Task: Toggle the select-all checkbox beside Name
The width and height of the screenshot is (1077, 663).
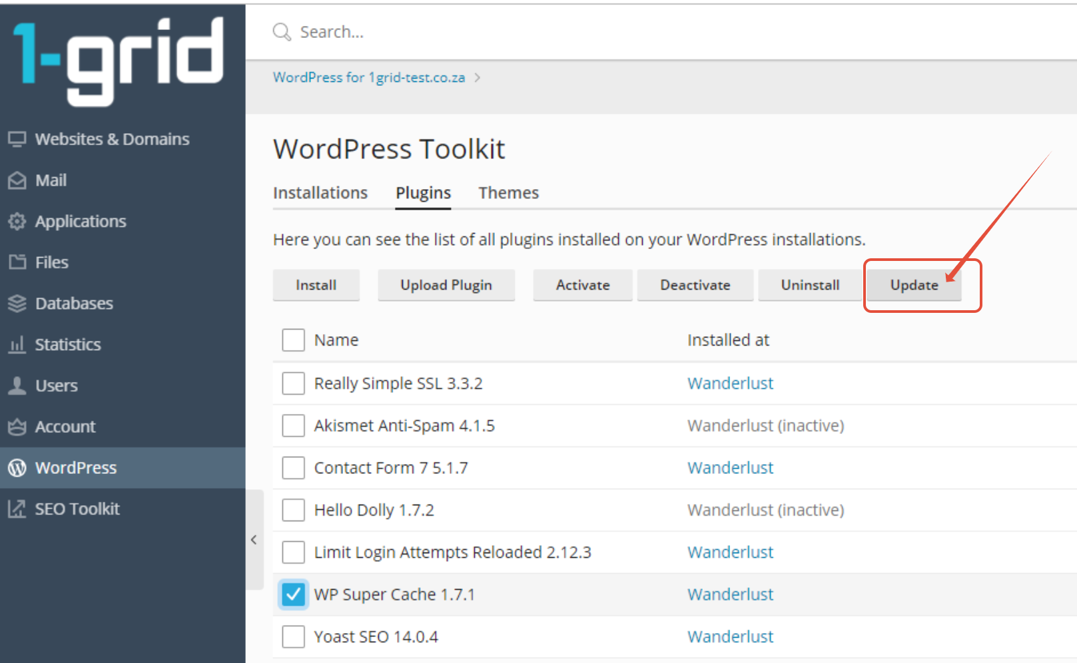Action: 293,340
